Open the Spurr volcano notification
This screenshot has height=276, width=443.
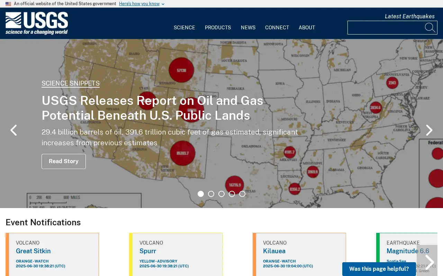148,251
